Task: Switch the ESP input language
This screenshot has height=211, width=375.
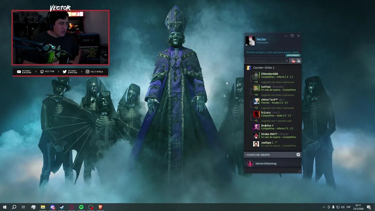Action: pyautogui.click(x=349, y=207)
